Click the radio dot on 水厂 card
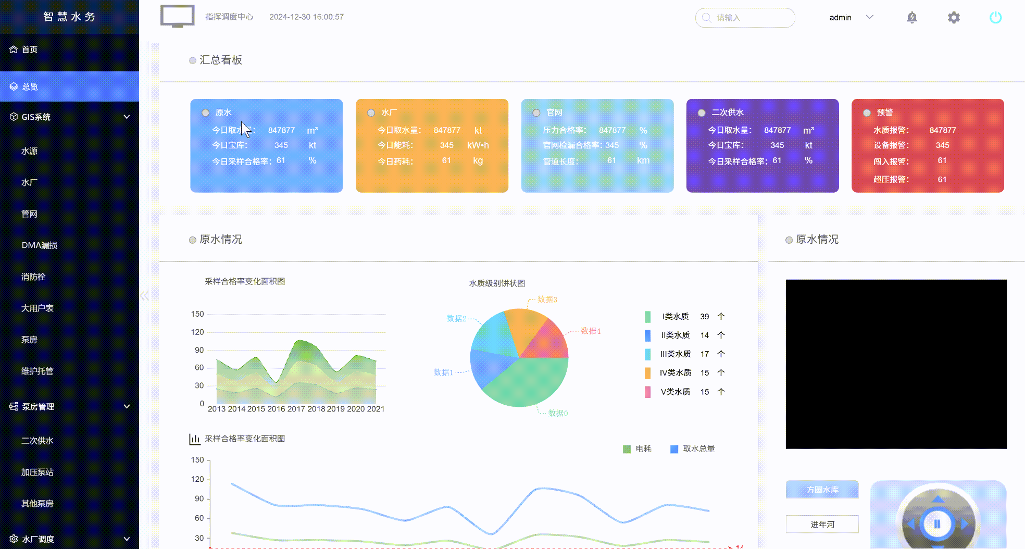 pyautogui.click(x=371, y=113)
